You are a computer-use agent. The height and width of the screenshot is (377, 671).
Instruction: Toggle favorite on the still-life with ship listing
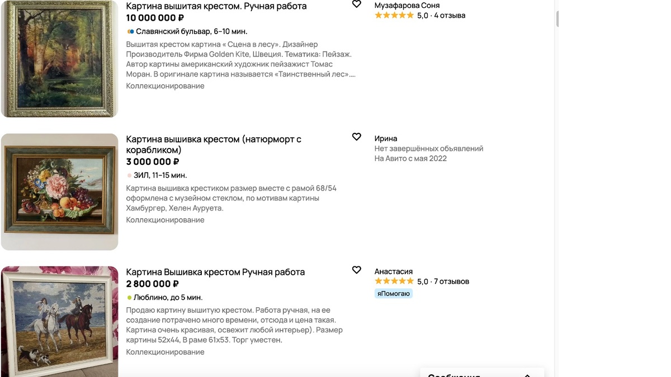(356, 136)
